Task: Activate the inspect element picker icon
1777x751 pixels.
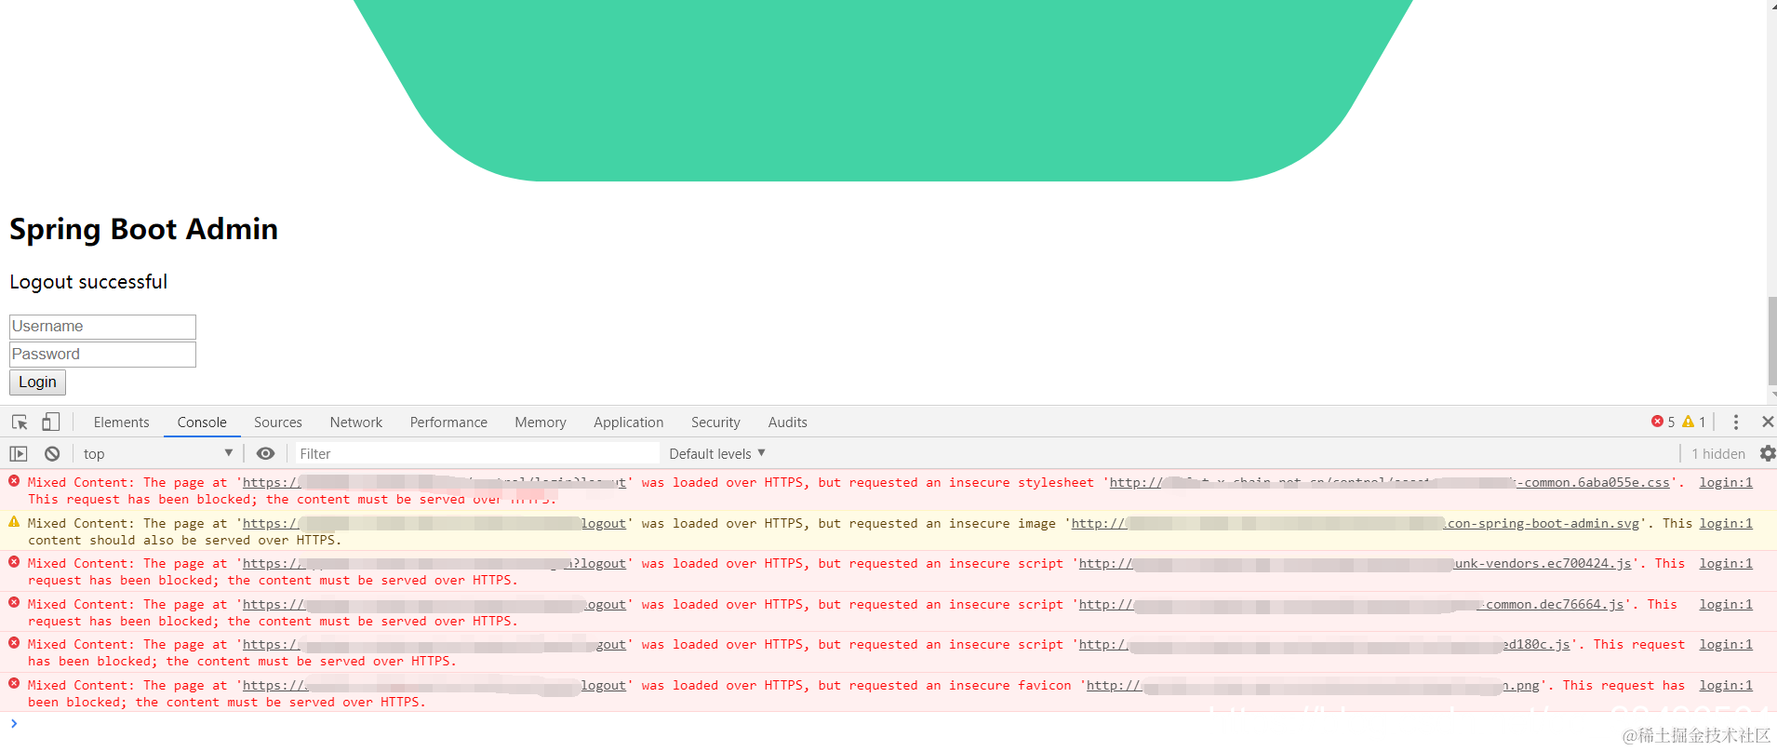Action: 20,422
